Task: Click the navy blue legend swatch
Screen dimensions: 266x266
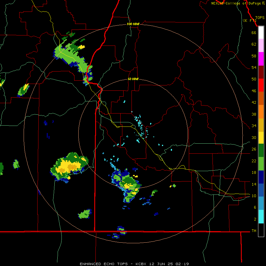Action: pos(261,177)
